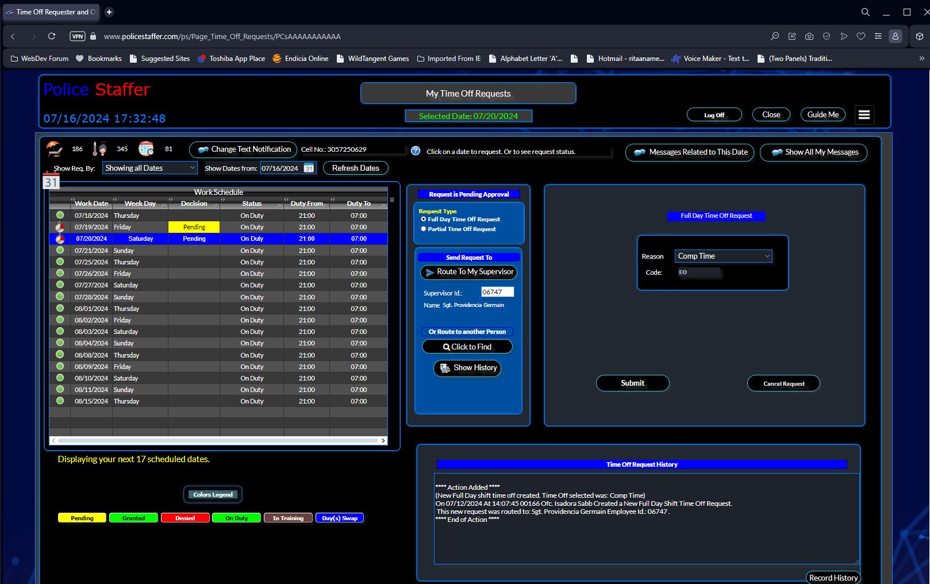
Task: Click the browser heart favorites icon
Action: (861, 36)
